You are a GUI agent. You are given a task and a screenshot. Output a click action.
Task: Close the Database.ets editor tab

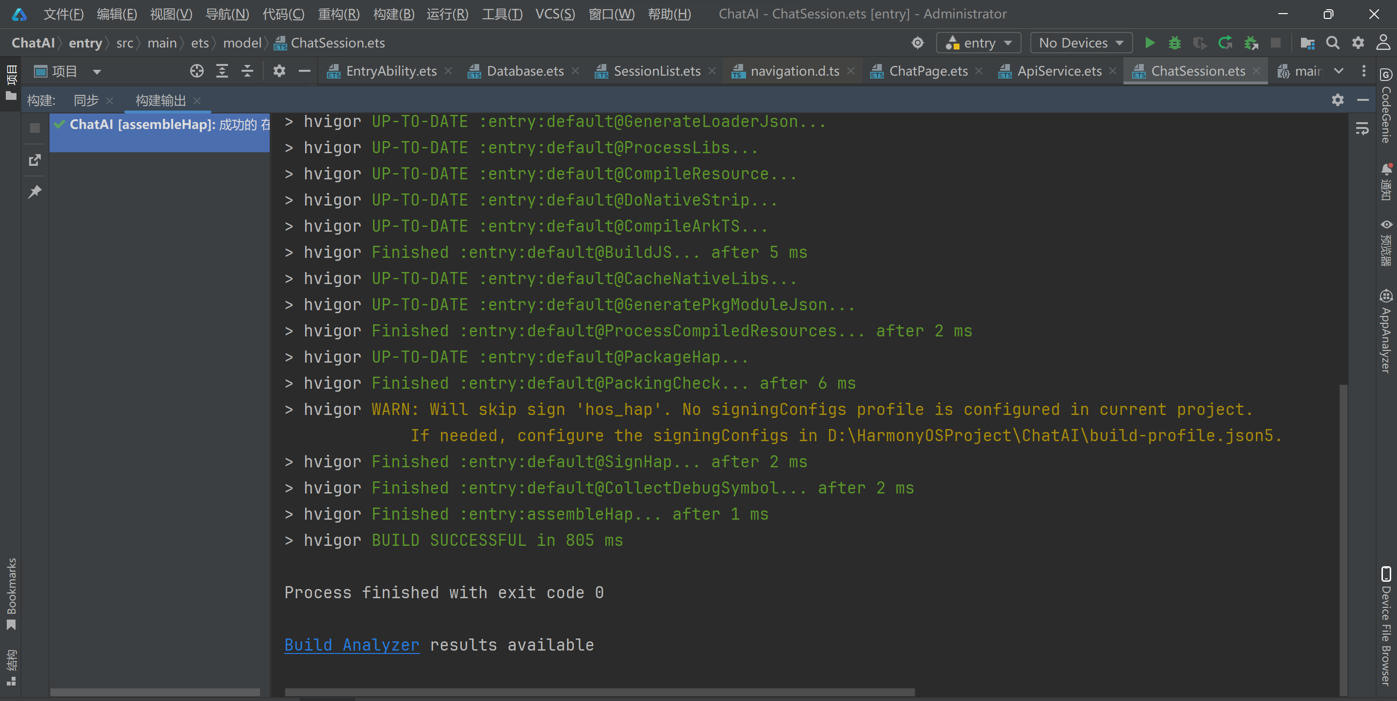coord(575,71)
